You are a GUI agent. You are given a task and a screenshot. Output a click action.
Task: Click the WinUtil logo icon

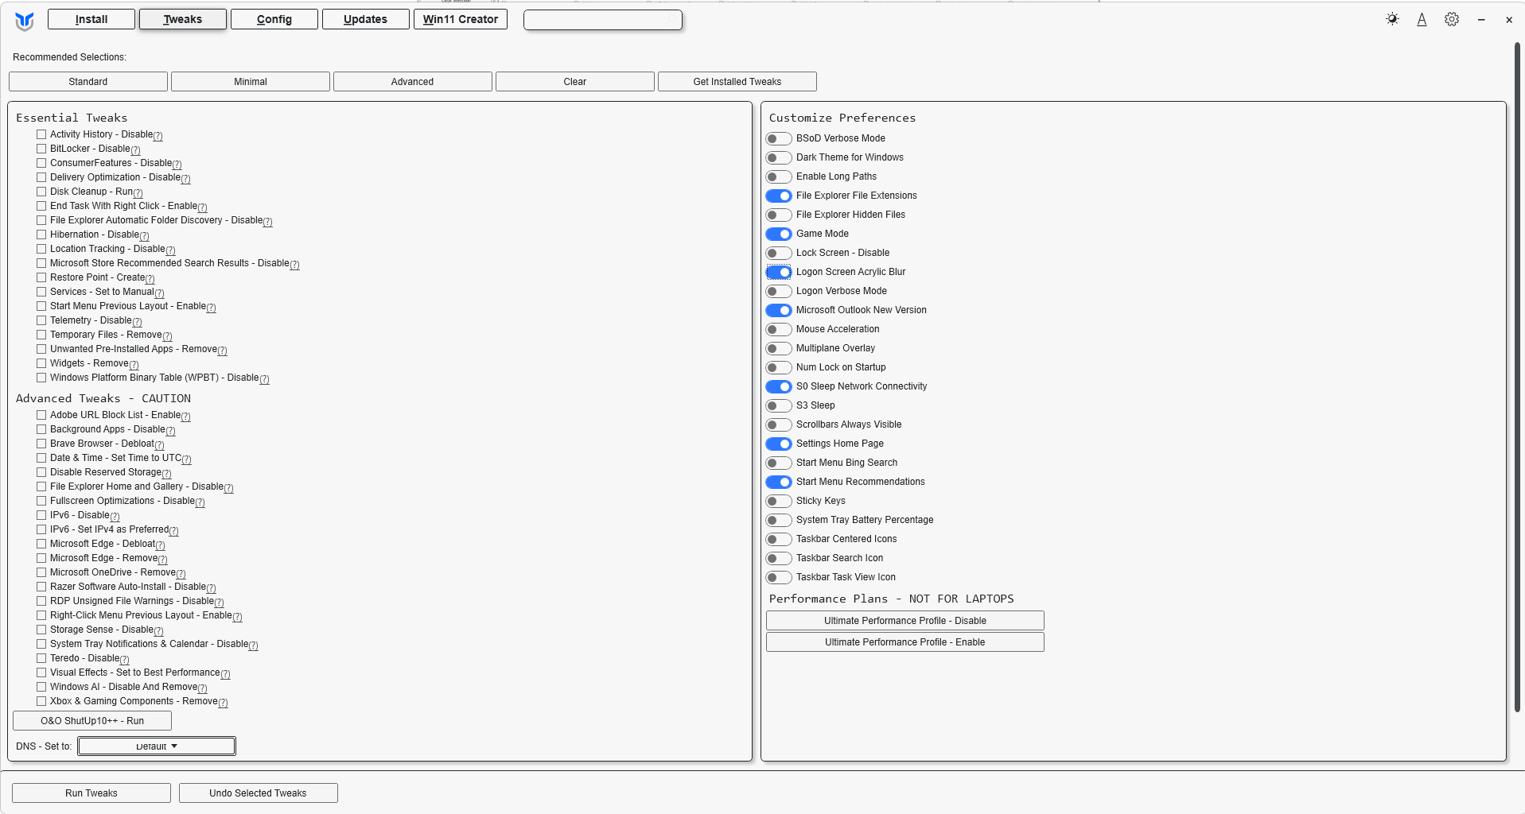[x=24, y=21]
